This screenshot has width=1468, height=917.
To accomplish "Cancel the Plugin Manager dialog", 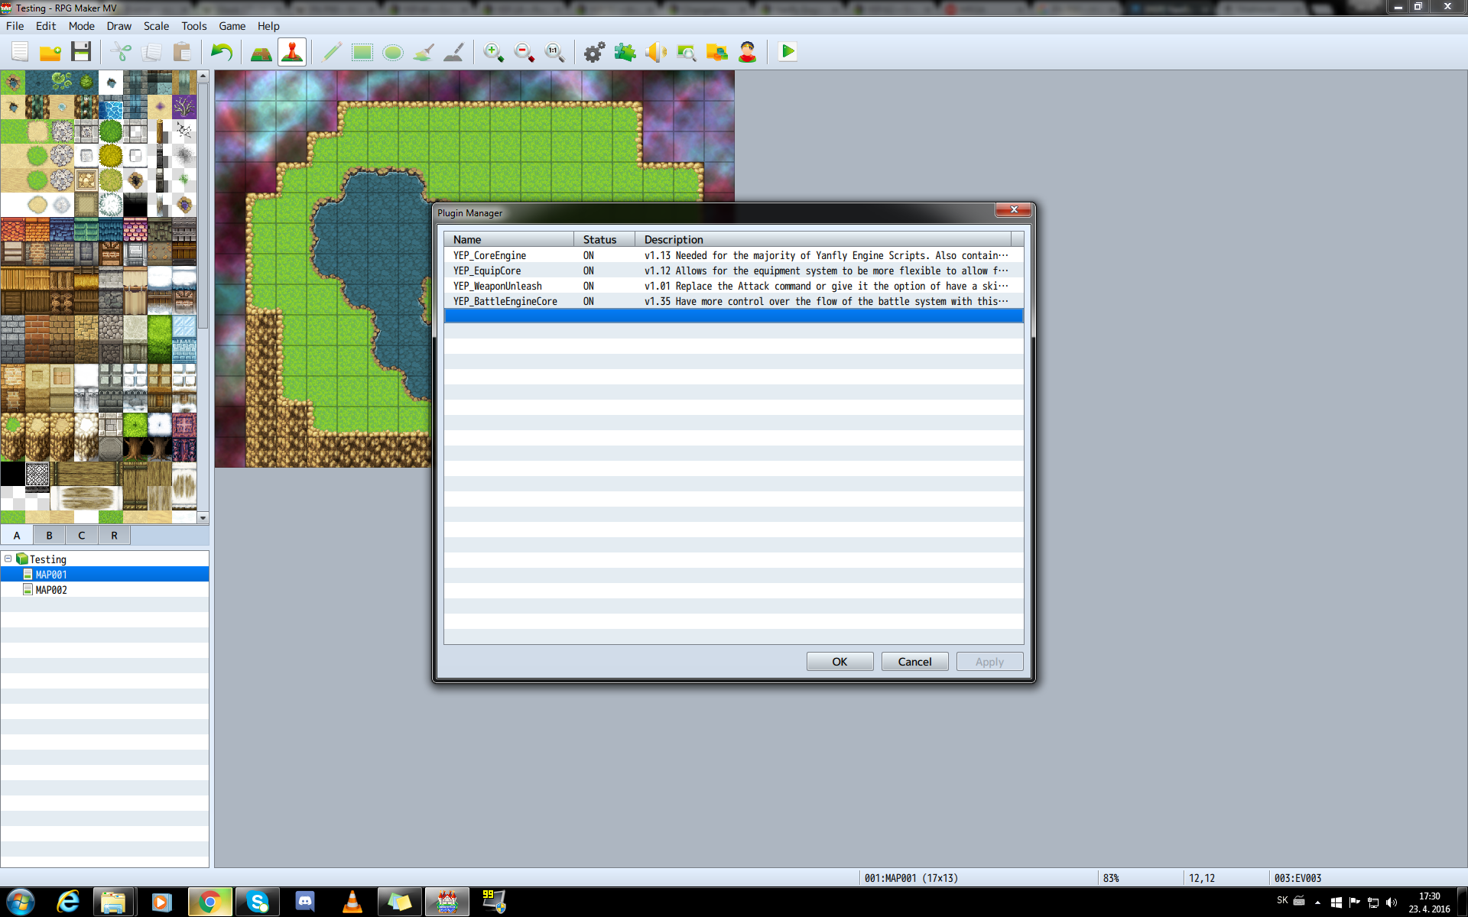I will (914, 662).
